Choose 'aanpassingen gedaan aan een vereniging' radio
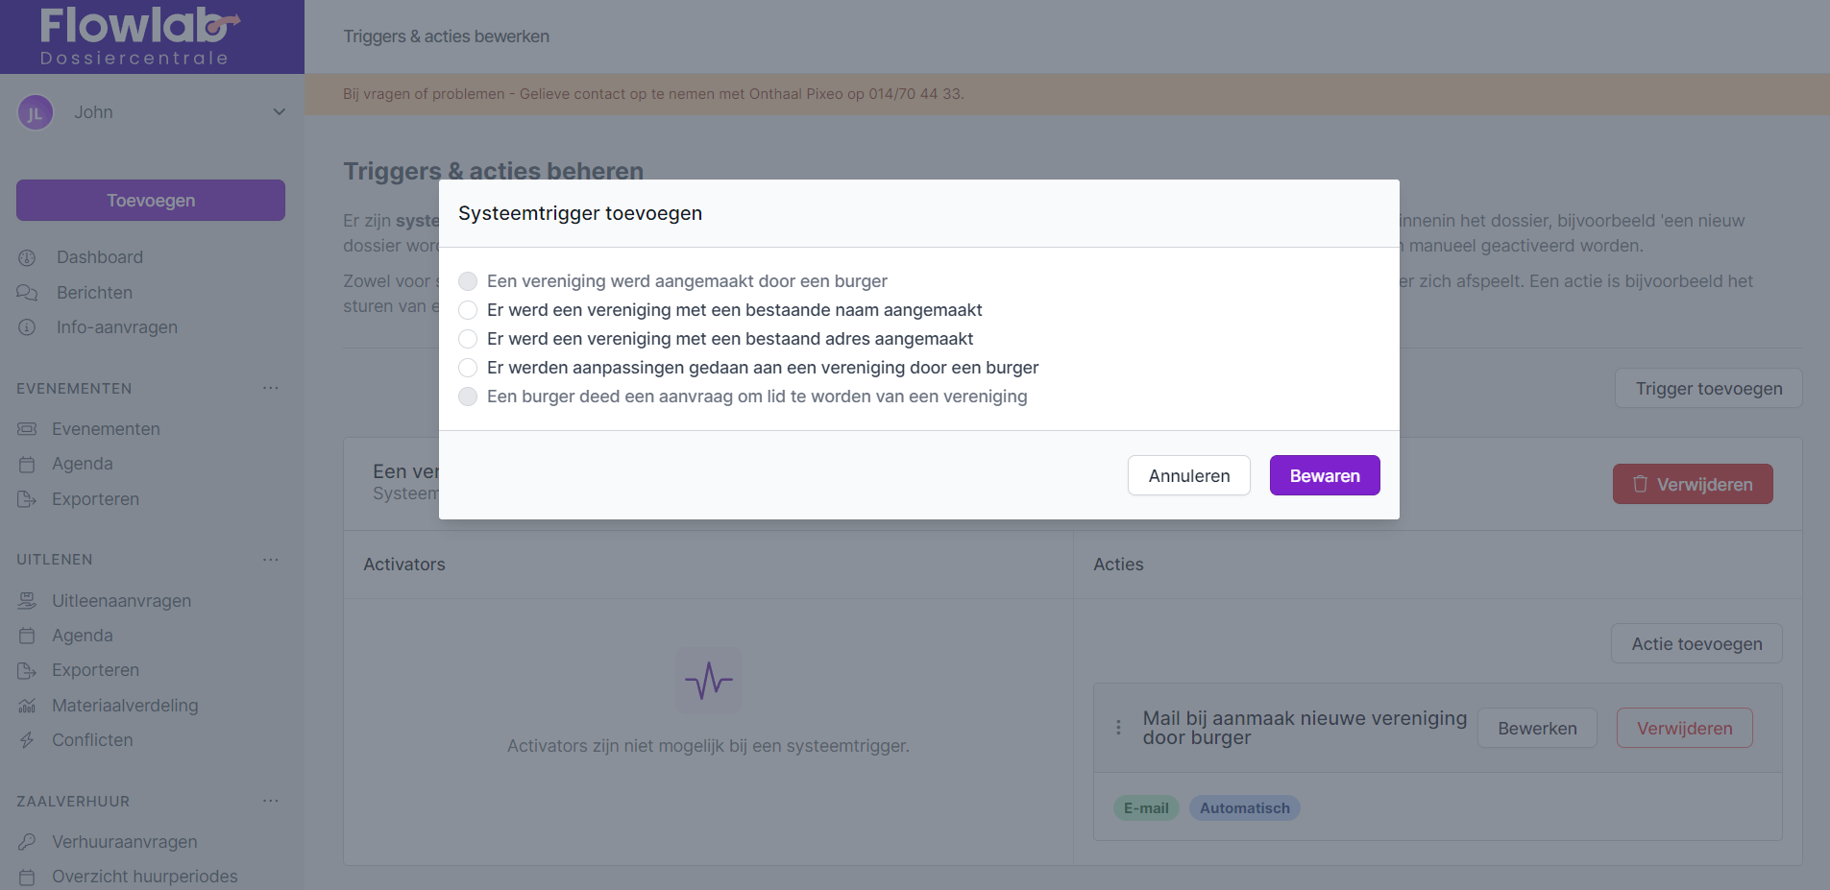Image resolution: width=1830 pixels, height=890 pixels. click(468, 368)
